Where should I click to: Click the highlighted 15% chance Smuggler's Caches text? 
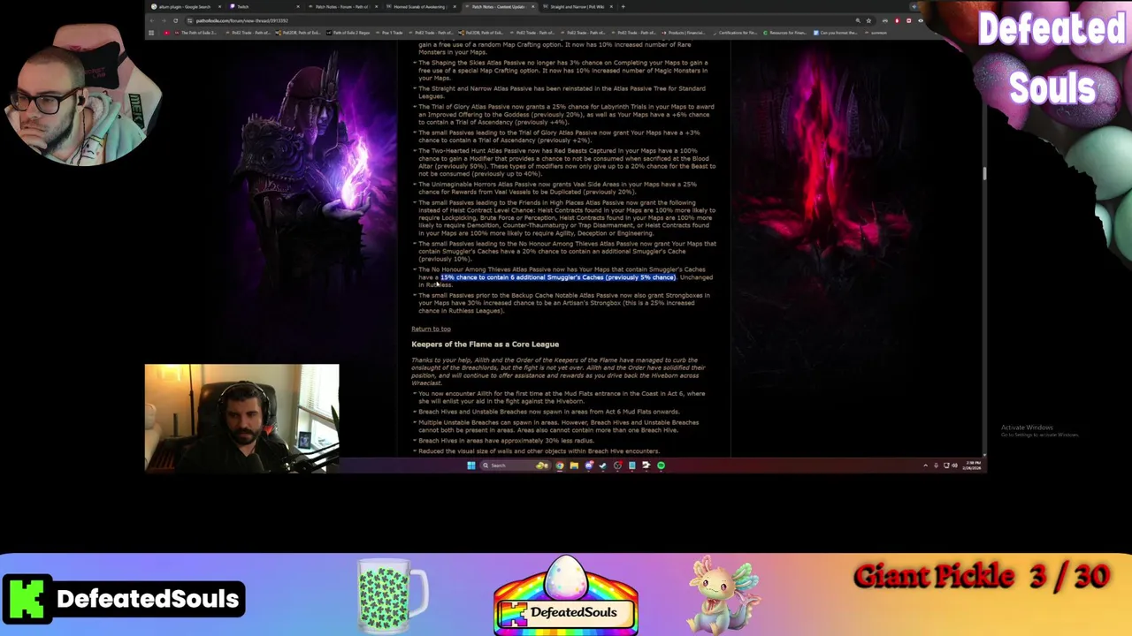coord(558,277)
